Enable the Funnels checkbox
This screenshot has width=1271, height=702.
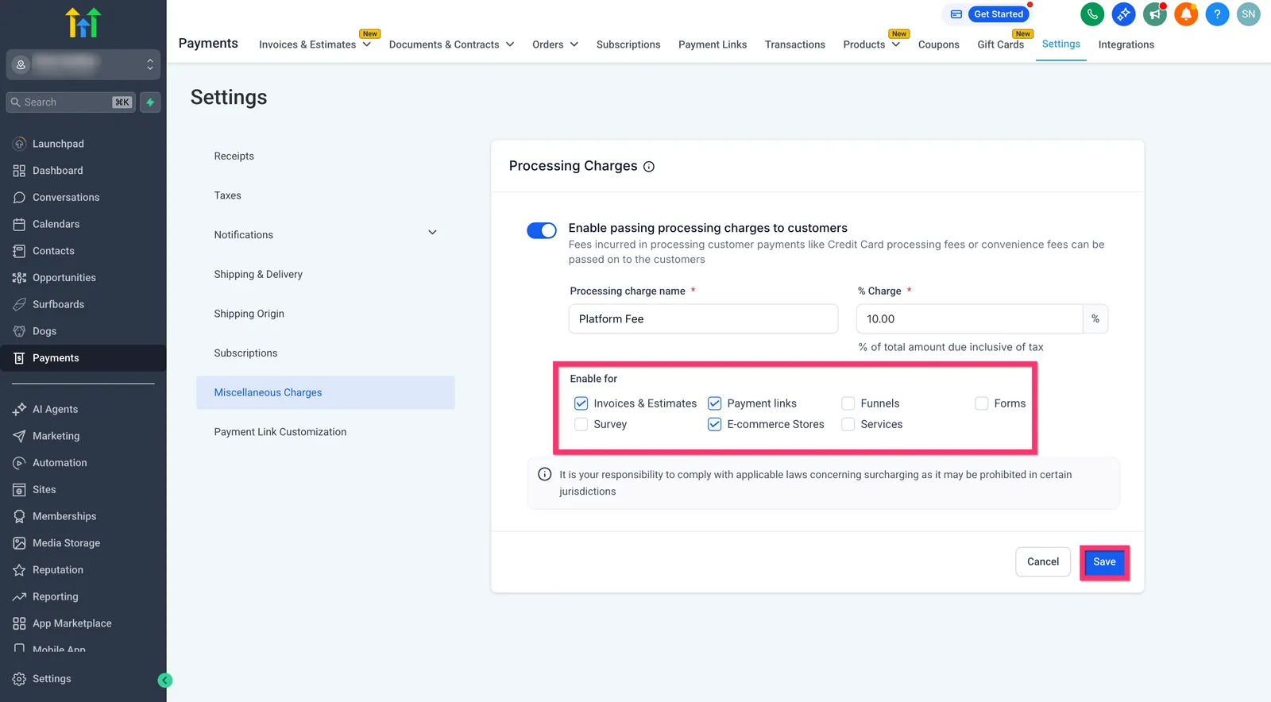(848, 403)
